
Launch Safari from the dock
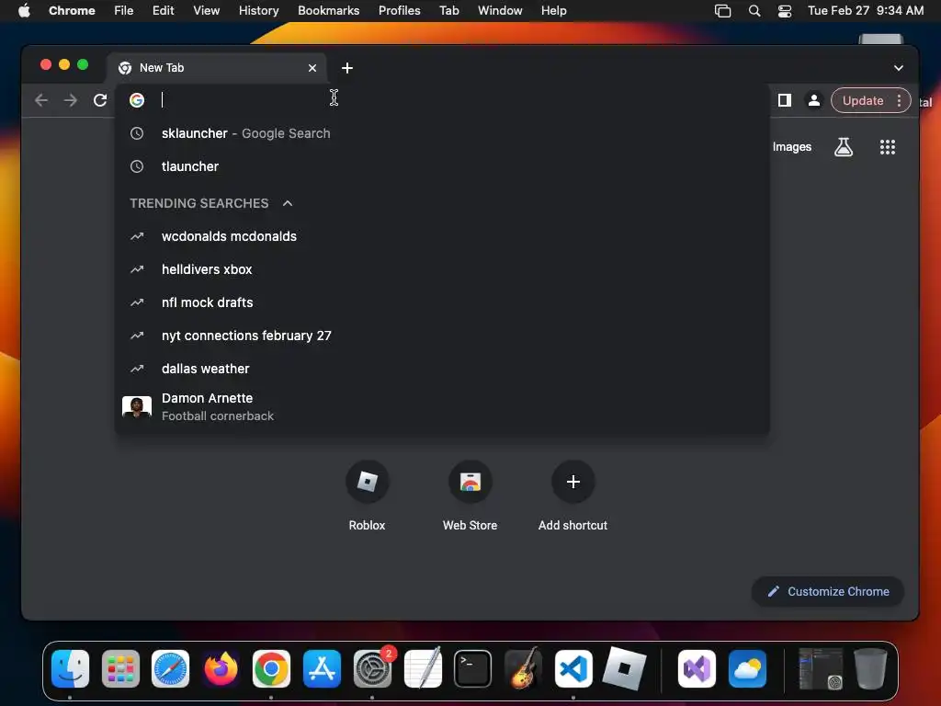(170, 669)
